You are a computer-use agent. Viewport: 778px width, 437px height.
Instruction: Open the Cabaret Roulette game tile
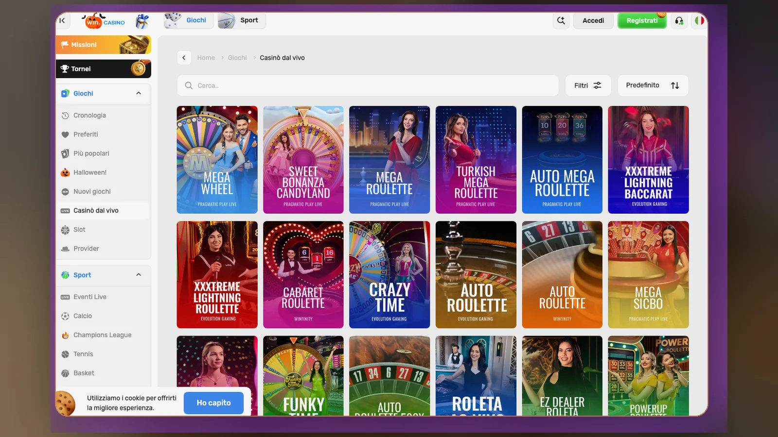click(303, 275)
